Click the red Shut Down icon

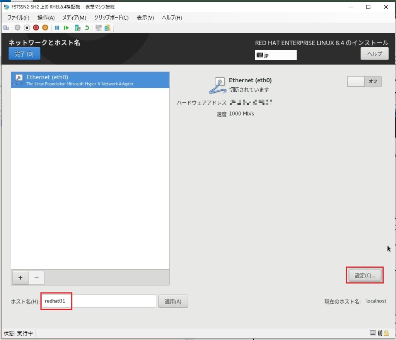(x=36, y=28)
